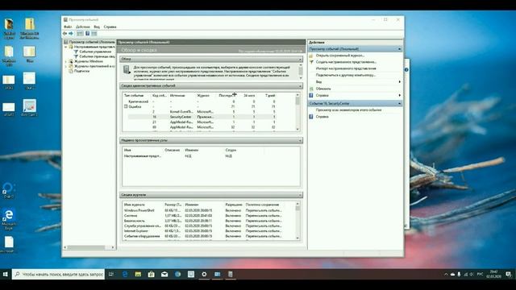Expand Журналы приложений и служб tree node
516x290 pixels.
66,66
